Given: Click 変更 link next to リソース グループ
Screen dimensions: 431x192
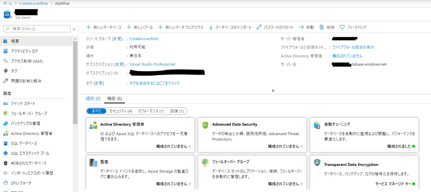Looking at the screenshot, I should (117, 39).
